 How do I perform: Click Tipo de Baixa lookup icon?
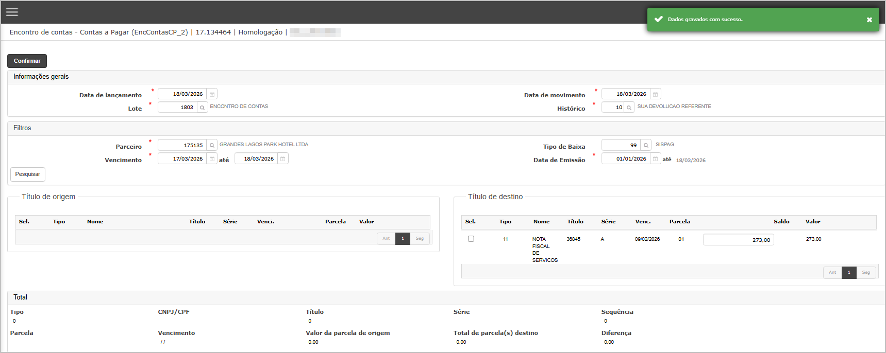(x=646, y=146)
